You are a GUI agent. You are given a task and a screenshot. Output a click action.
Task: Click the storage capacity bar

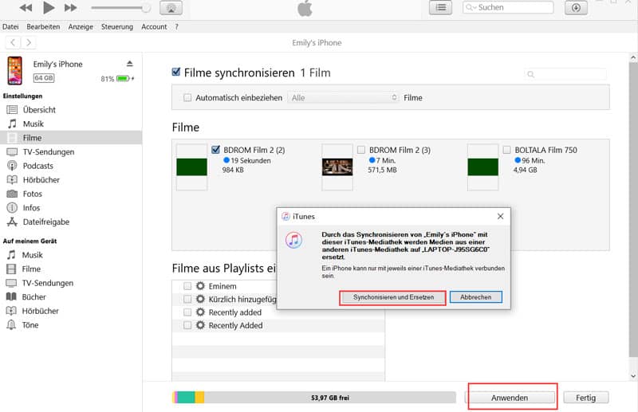click(x=313, y=398)
